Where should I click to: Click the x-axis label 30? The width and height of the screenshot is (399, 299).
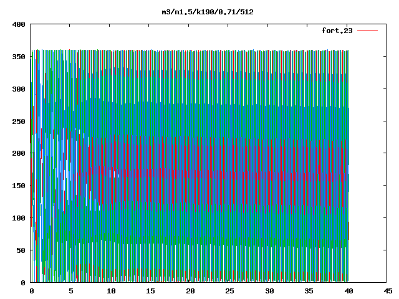[269, 291]
